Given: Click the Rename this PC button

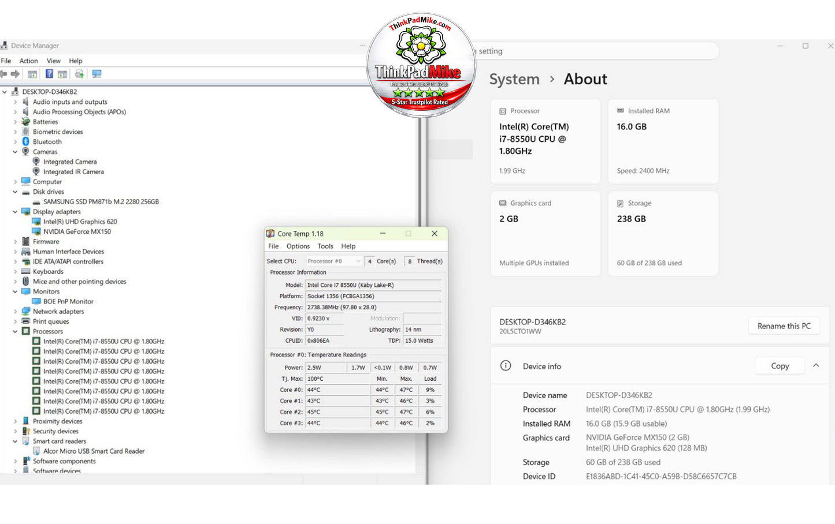Looking at the screenshot, I should (x=784, y=326).
